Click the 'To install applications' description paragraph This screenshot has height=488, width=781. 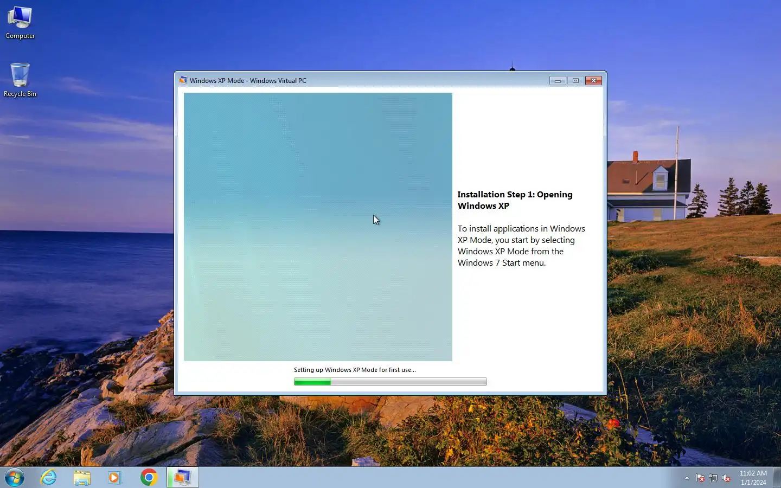[x=521, y=246]
